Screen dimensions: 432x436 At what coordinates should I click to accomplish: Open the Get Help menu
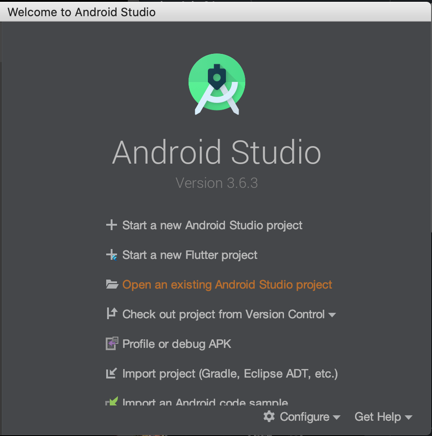[x=378, y=417]
